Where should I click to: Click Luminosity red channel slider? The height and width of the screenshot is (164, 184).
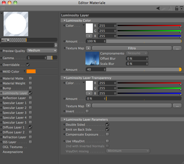pos(150,26)
